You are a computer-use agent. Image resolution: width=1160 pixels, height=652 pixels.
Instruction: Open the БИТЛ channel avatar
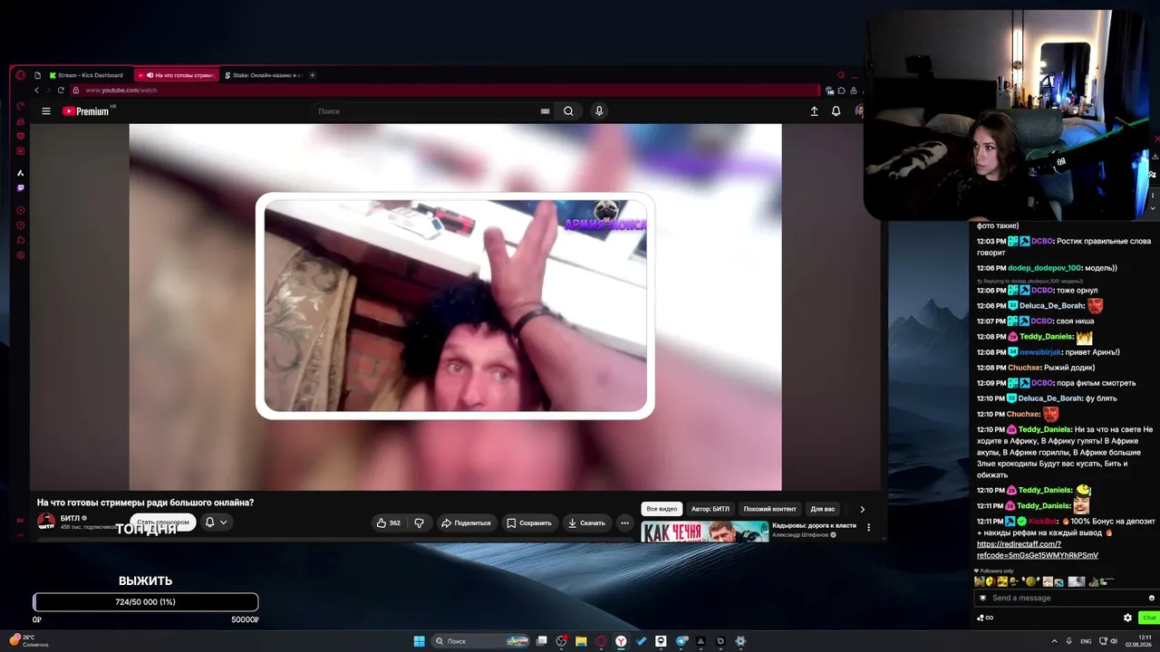[x=46, y=522]
